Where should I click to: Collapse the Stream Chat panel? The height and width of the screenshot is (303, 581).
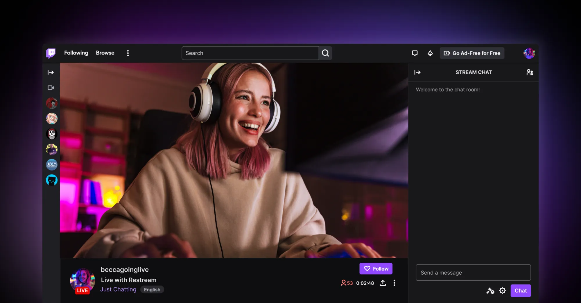pyautogui.click(x=417, y=72)
